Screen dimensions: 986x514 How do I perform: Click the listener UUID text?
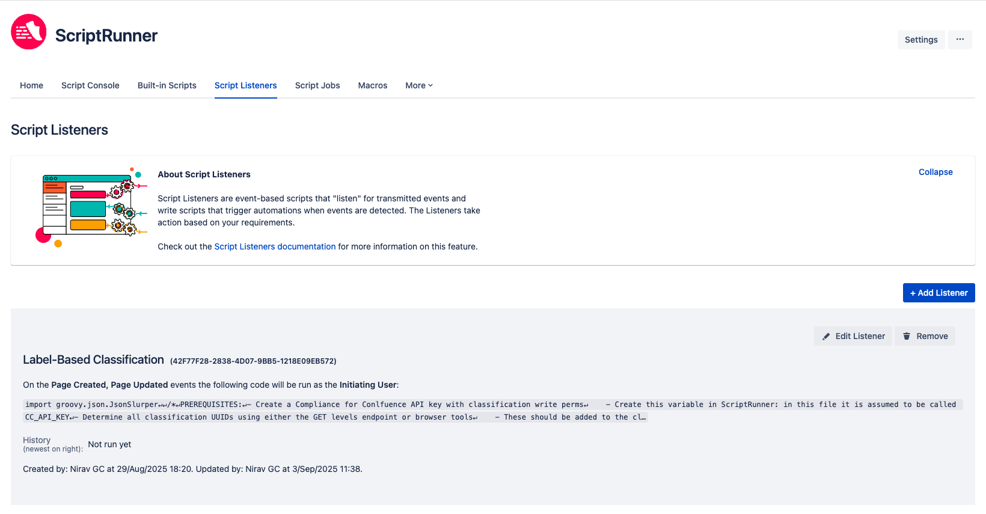[253, 361]
